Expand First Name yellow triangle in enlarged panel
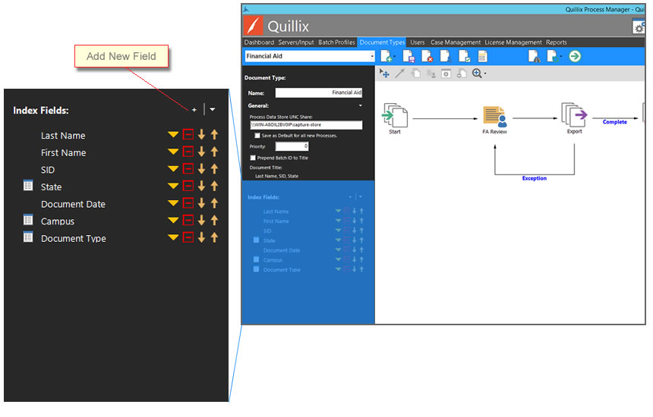Screen dimensions: 653x417 (173, 152)
